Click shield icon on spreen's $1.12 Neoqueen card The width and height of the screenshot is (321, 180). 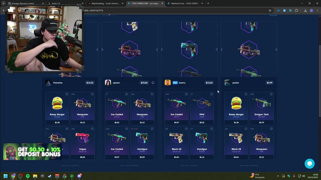[x=152, y=94]
